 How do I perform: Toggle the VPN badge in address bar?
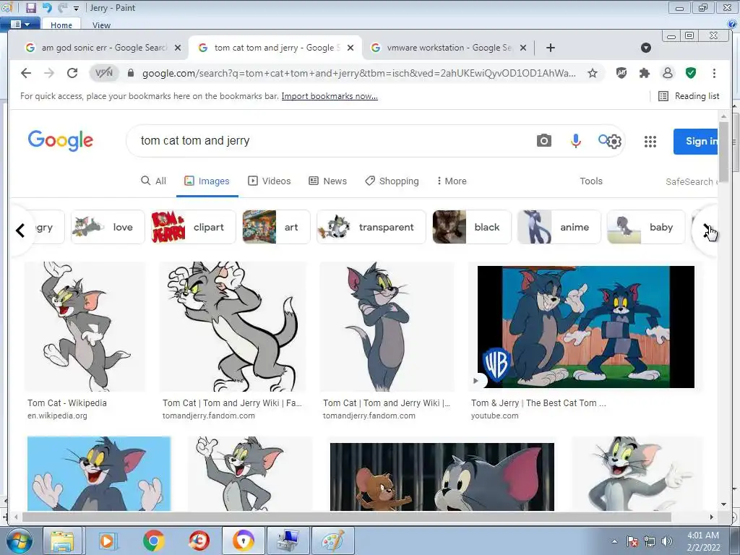[x=104, y=73]
